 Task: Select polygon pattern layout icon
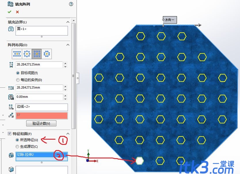pyautogui.click(x=47, y=54)
